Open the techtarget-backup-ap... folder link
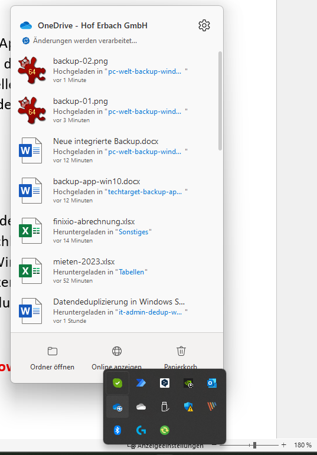Image resolution: width=317 pixels, height=455 pixels. [x=145, y=192]
